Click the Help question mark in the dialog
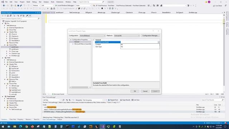229x129 pixels. point(153,31)
